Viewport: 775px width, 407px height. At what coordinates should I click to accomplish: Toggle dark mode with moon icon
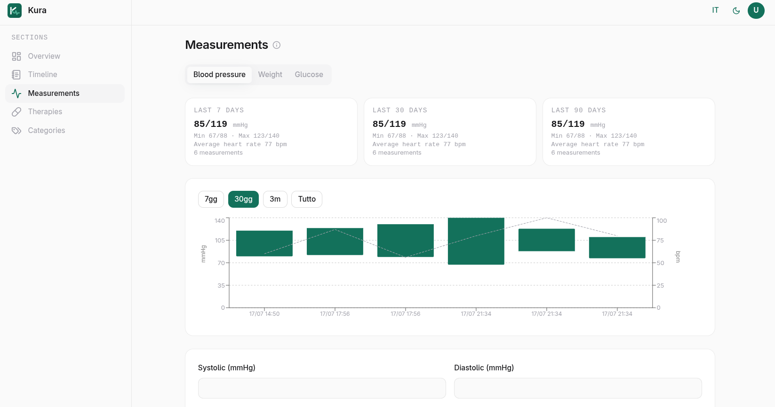(736, 10)
